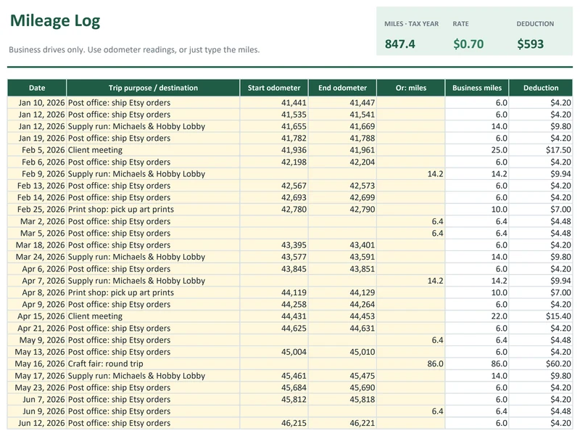Select the Jan 10, 2026 date cell

[x=37, y=102]
